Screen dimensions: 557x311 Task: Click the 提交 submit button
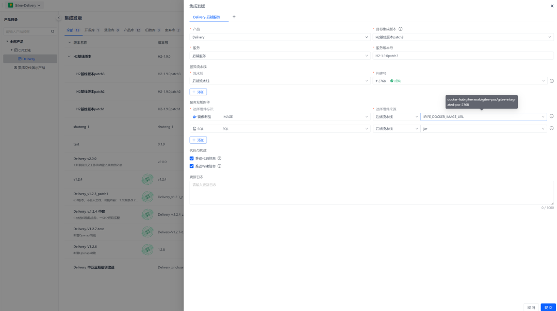pyautogui.click(x=548, y=307)
